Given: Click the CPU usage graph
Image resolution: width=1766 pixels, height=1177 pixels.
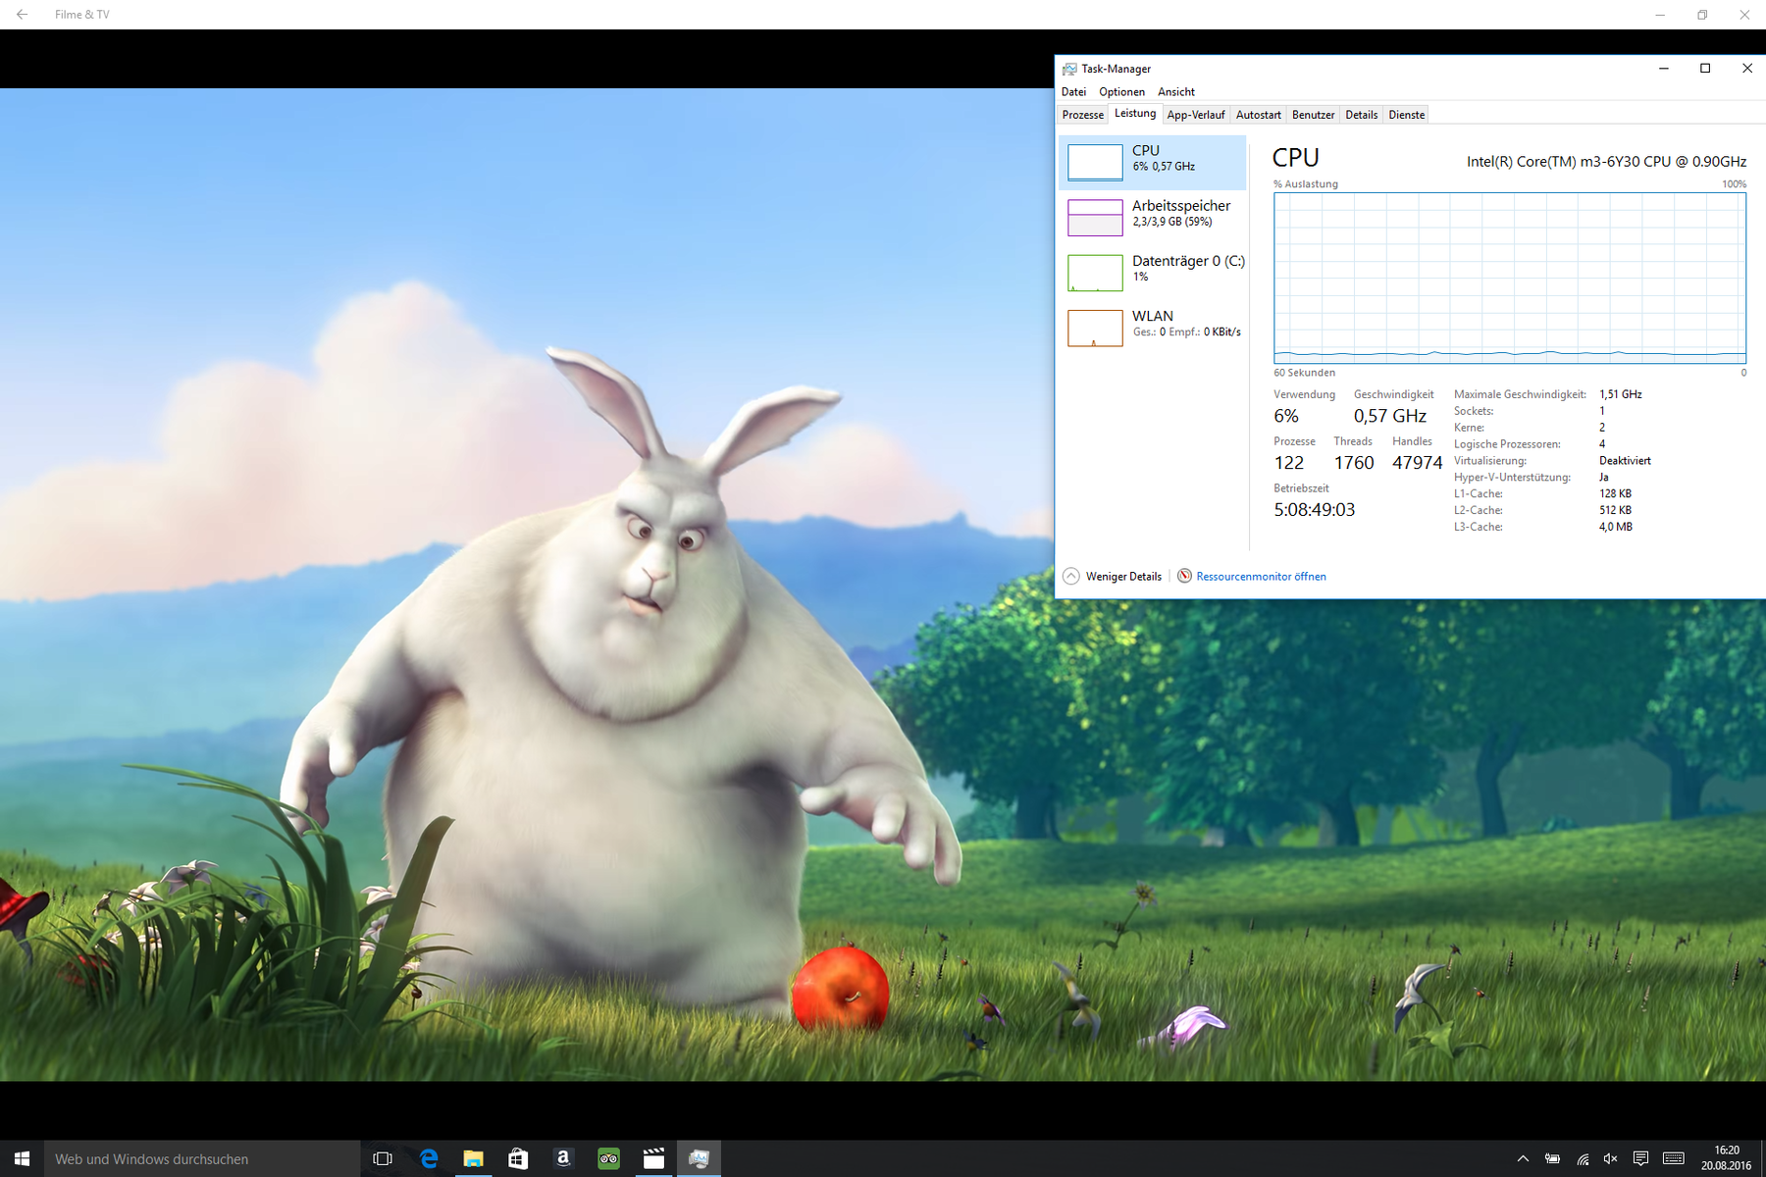Looking at the screenshot, I should click(x=1509, y=278).
